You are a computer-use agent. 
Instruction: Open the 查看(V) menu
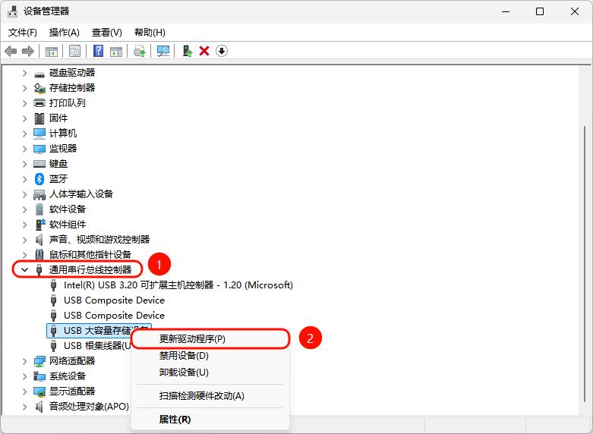tap(106, 33)
